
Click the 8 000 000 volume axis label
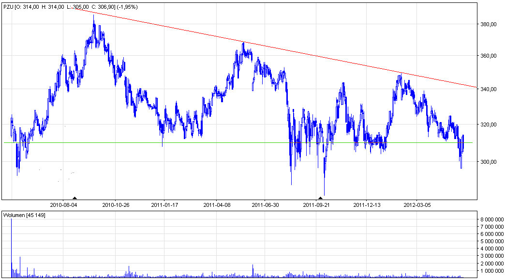[x=491, y=219]
